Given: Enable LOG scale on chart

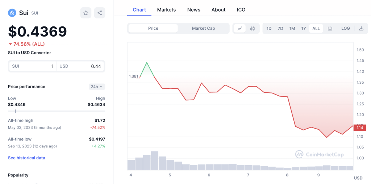Looking at the screenshot, I should (345, 28).
